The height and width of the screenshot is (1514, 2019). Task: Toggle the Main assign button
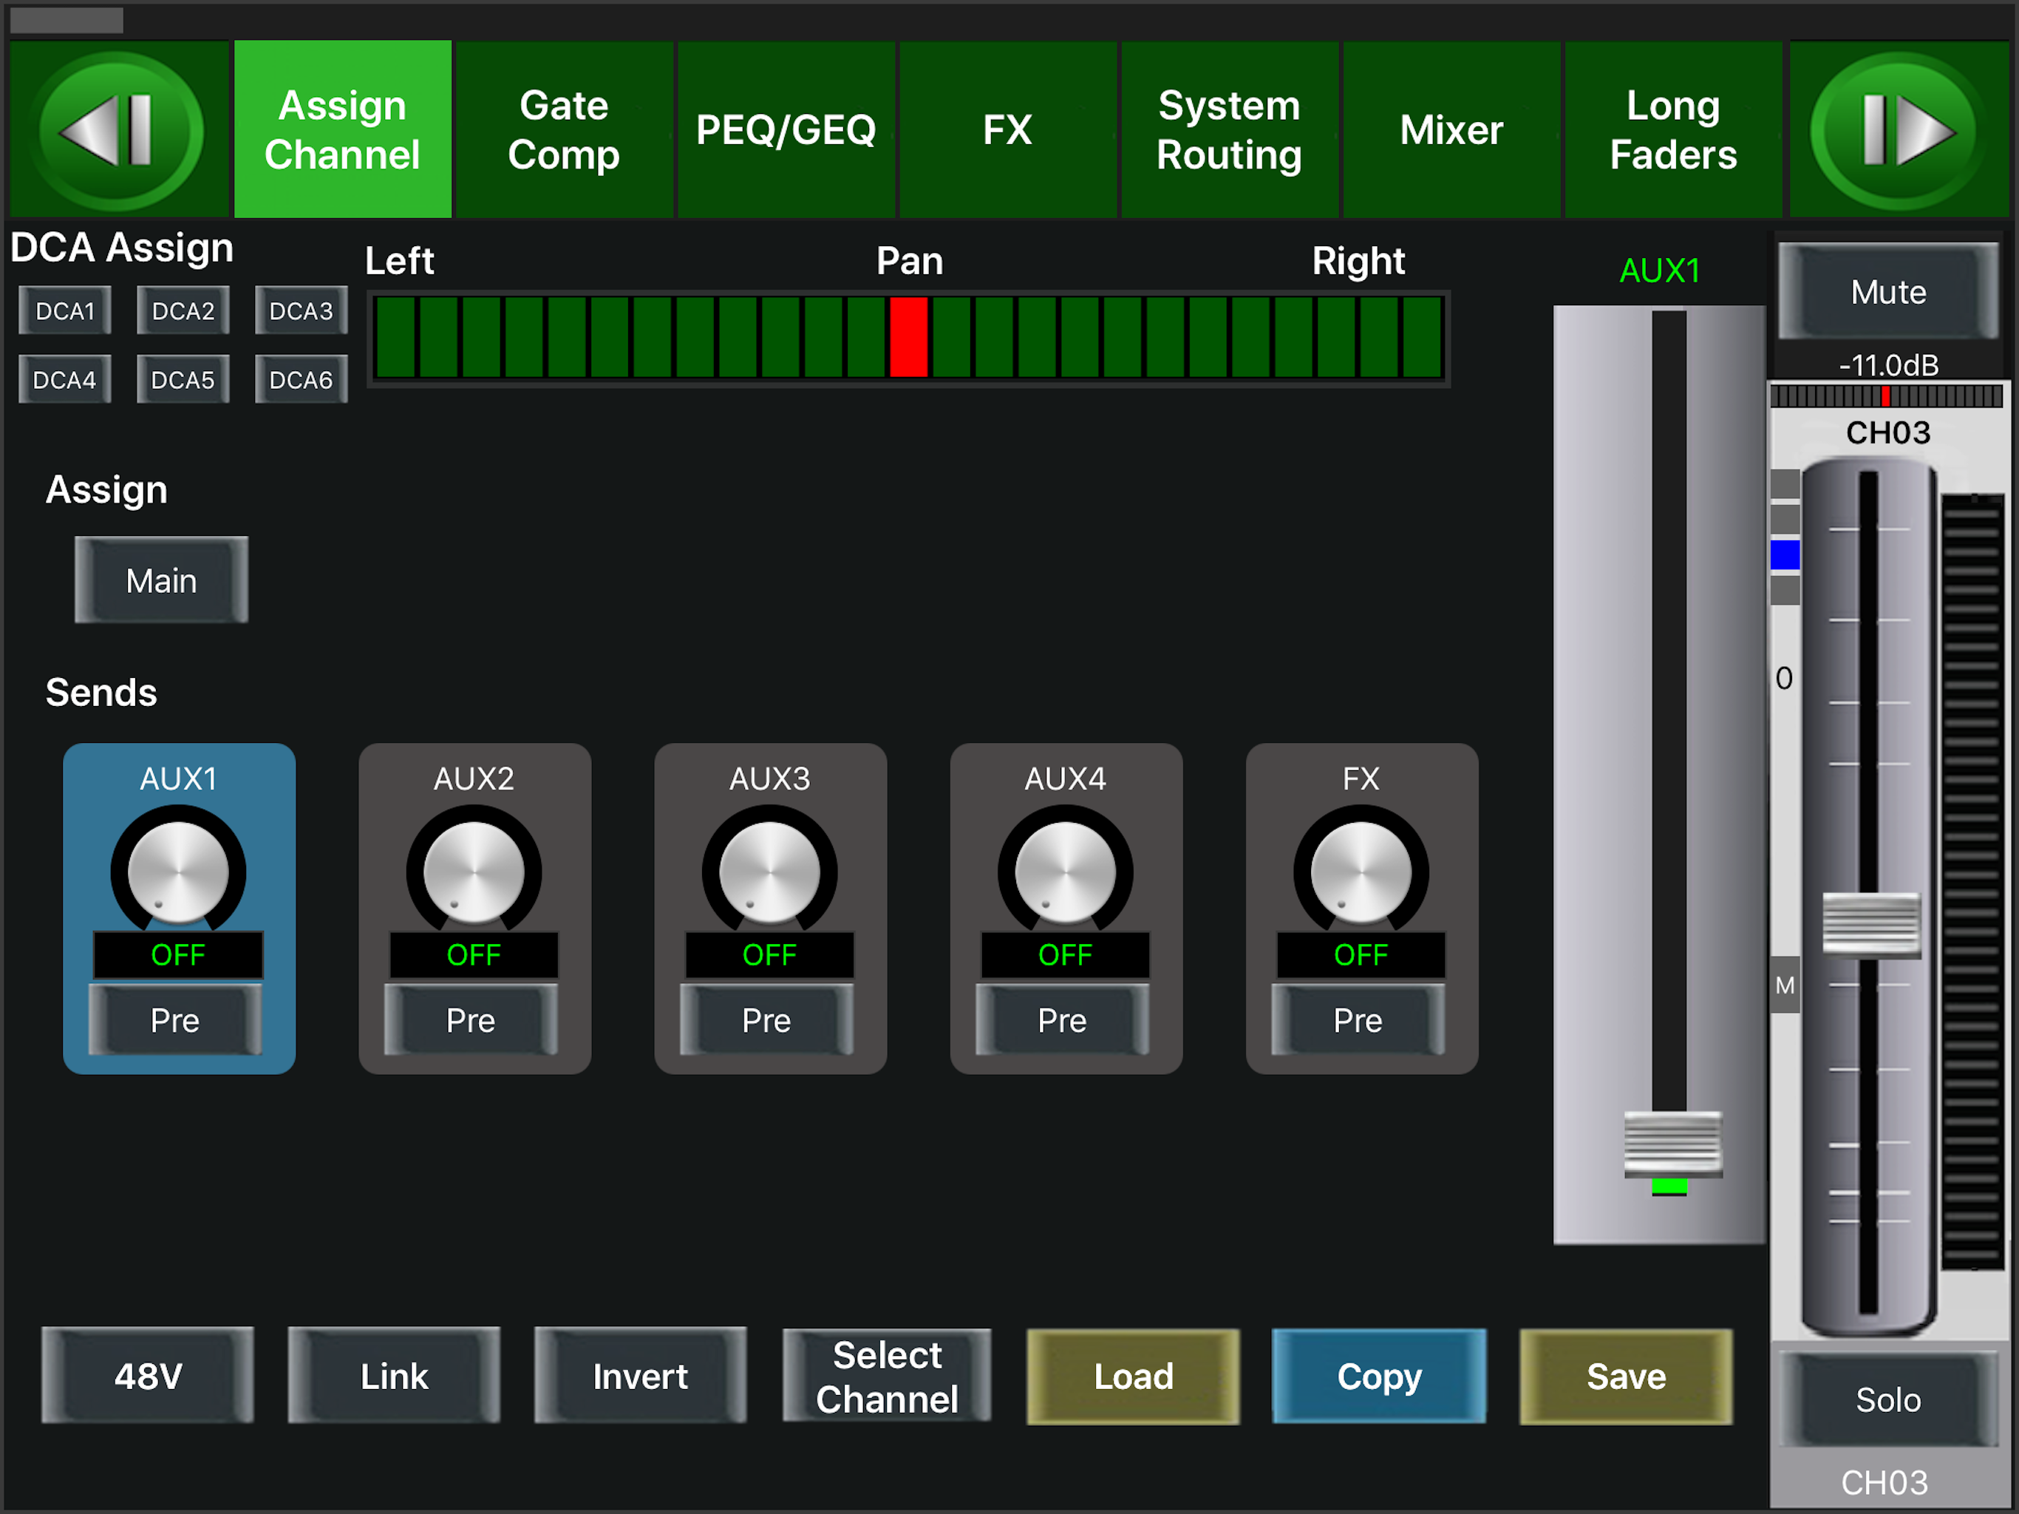point(162,580)
